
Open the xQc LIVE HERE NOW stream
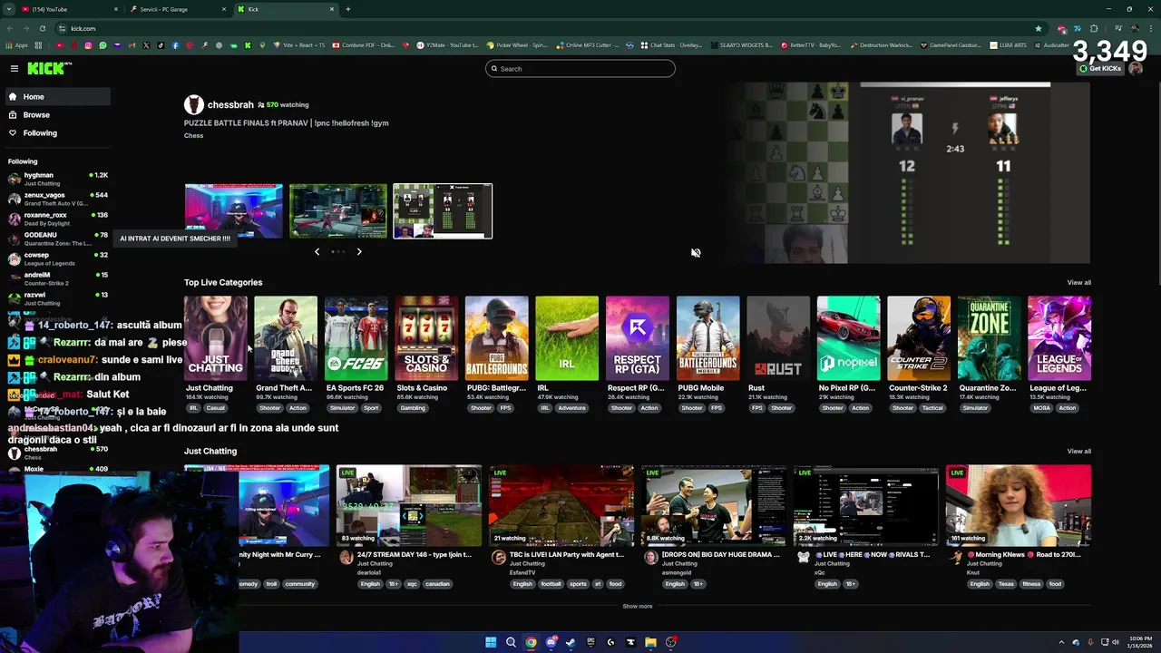click(x=866, y=505)
